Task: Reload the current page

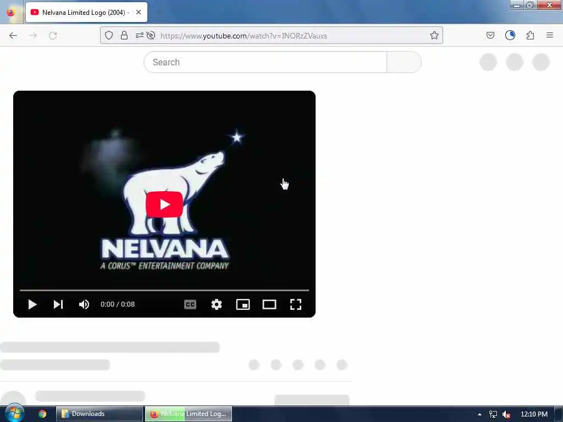Action: click(x=53, y=36)
